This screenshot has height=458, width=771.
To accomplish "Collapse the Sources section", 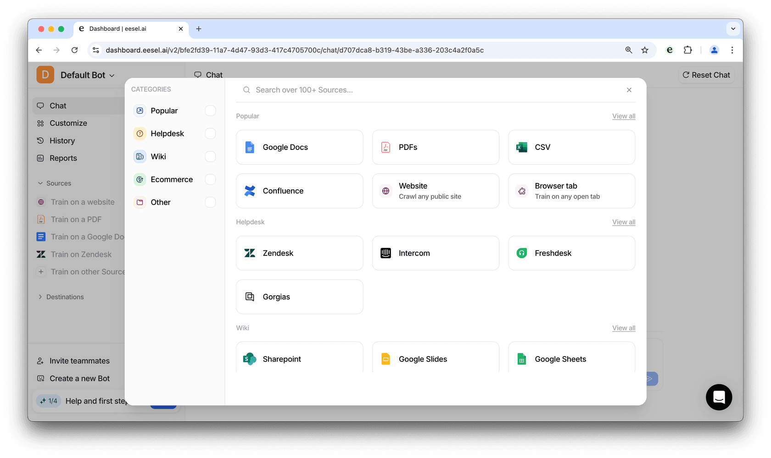I will coord(40,183).
